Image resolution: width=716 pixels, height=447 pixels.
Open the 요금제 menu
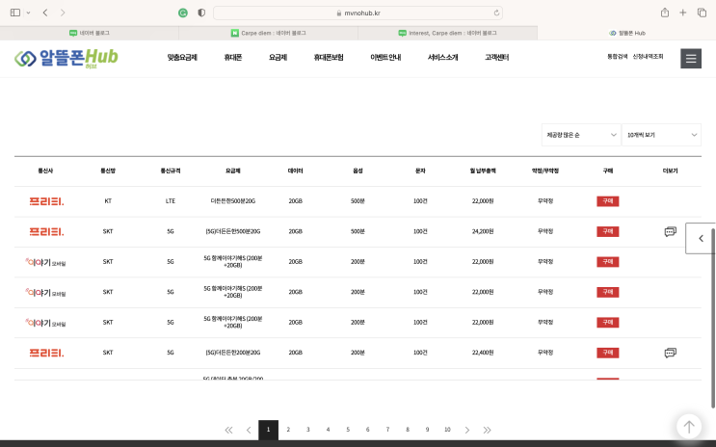(x=278, y=57)
